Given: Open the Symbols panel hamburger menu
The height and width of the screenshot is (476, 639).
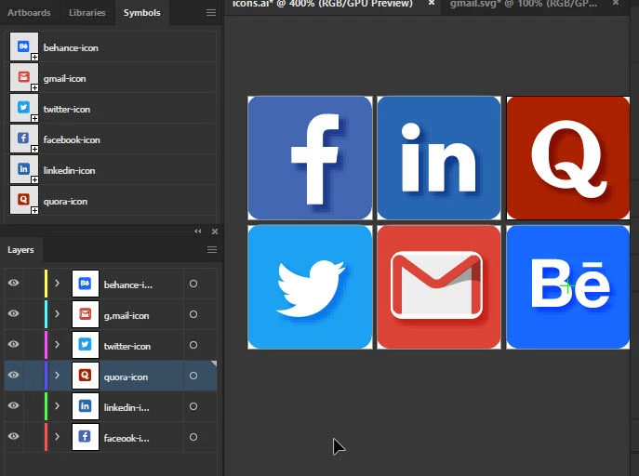Looking at the screenshot, I should pos(211,13).
